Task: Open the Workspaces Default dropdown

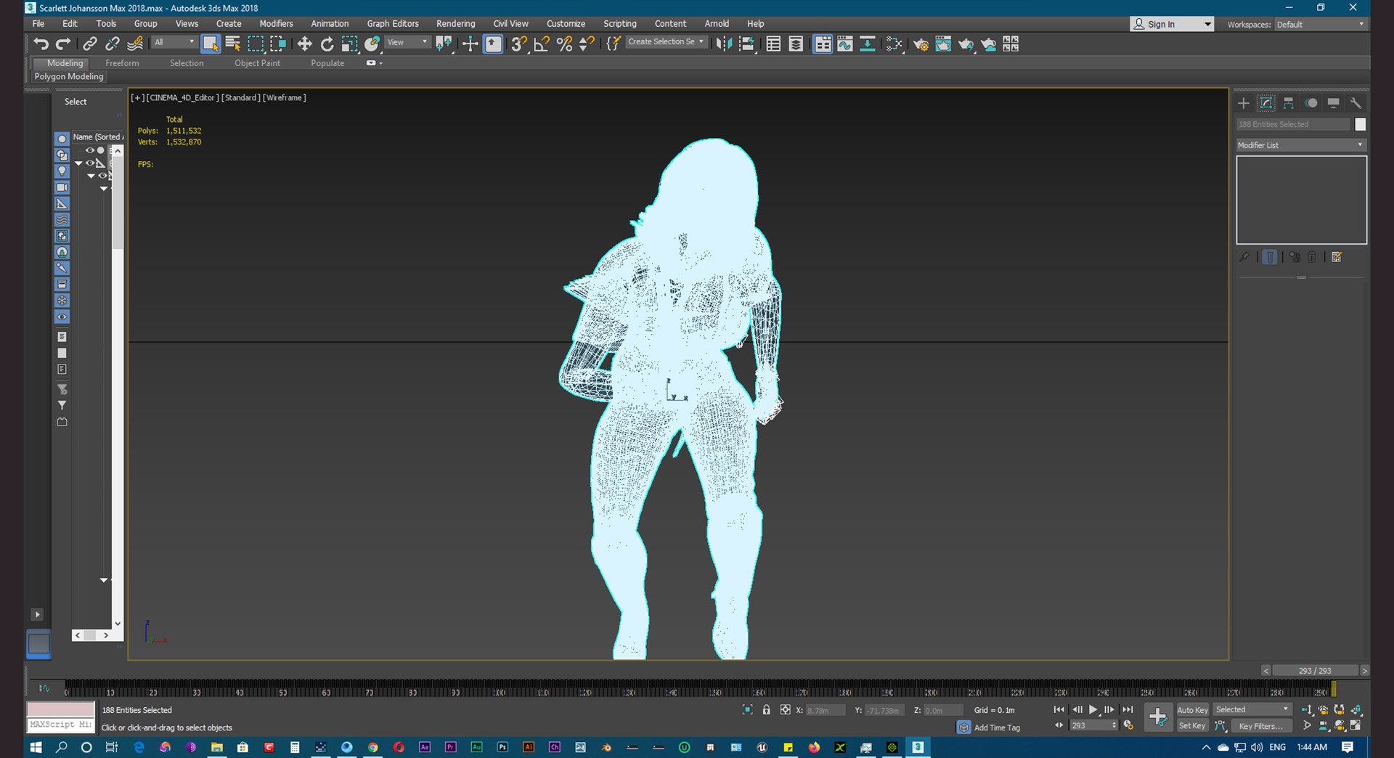Action: (x=1320, y=25)
